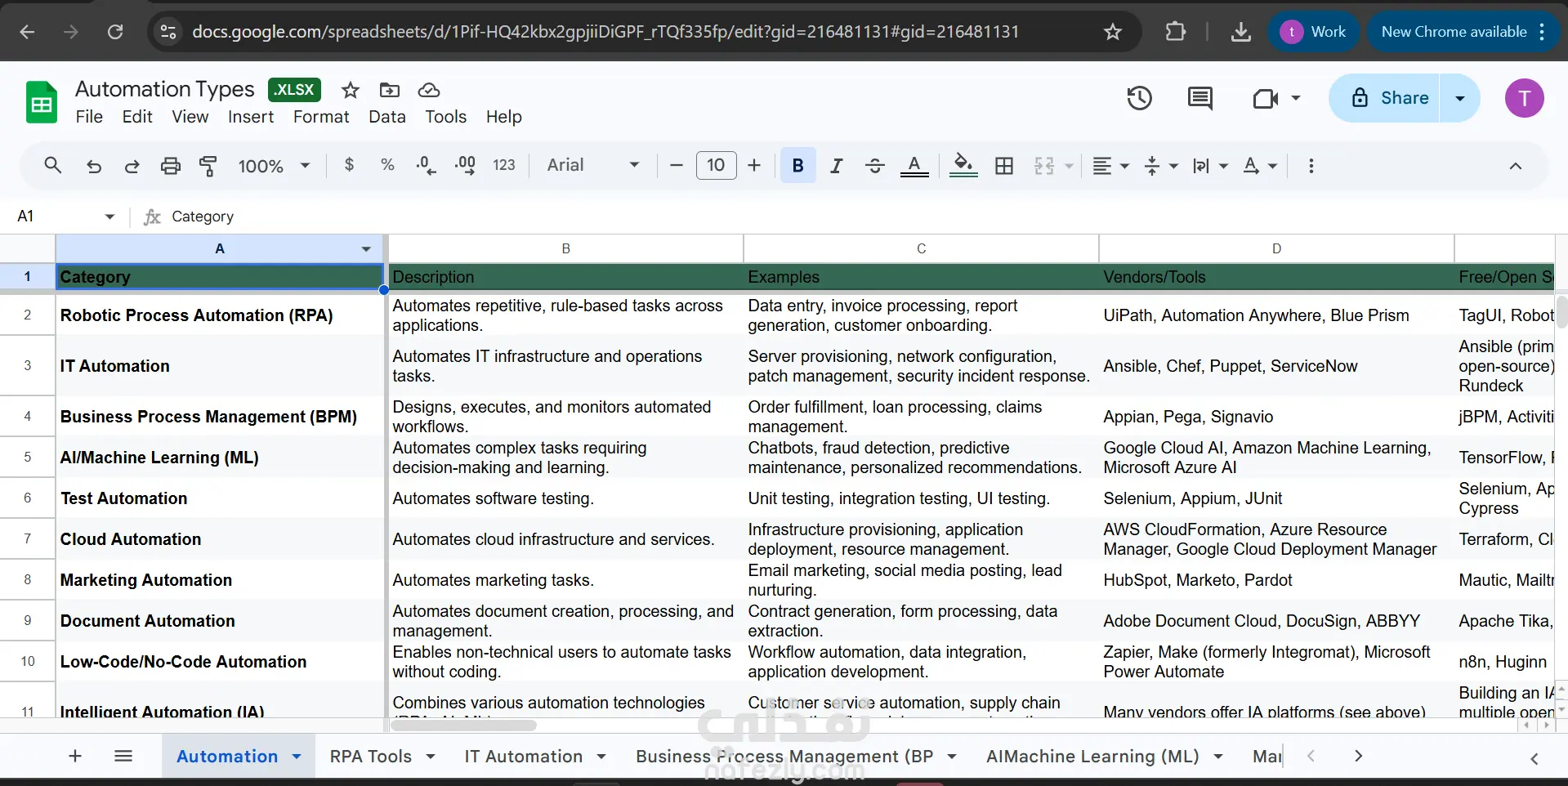This screenshot has width=1568, height=786.
Task: Decrease decimal places
Action: click(426, 165)
